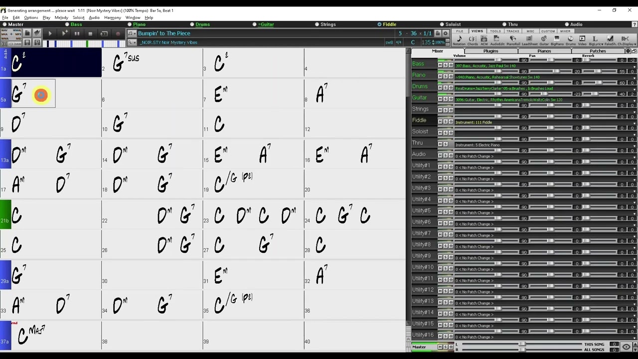Open Mixer settings gear icon
638x359 pixels.
(x=628, y=51)
